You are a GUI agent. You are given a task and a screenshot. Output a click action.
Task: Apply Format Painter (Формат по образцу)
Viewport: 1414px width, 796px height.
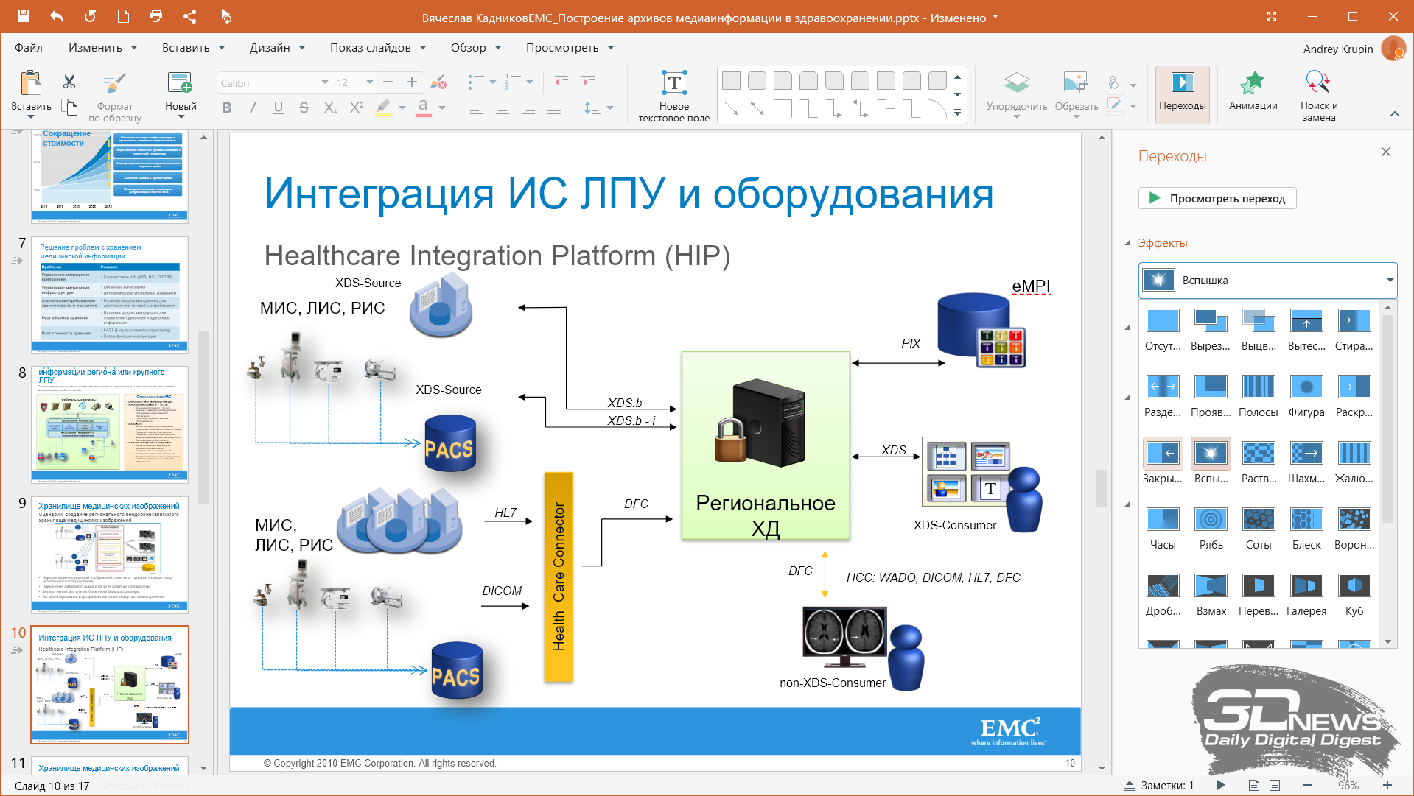point(114,97)
